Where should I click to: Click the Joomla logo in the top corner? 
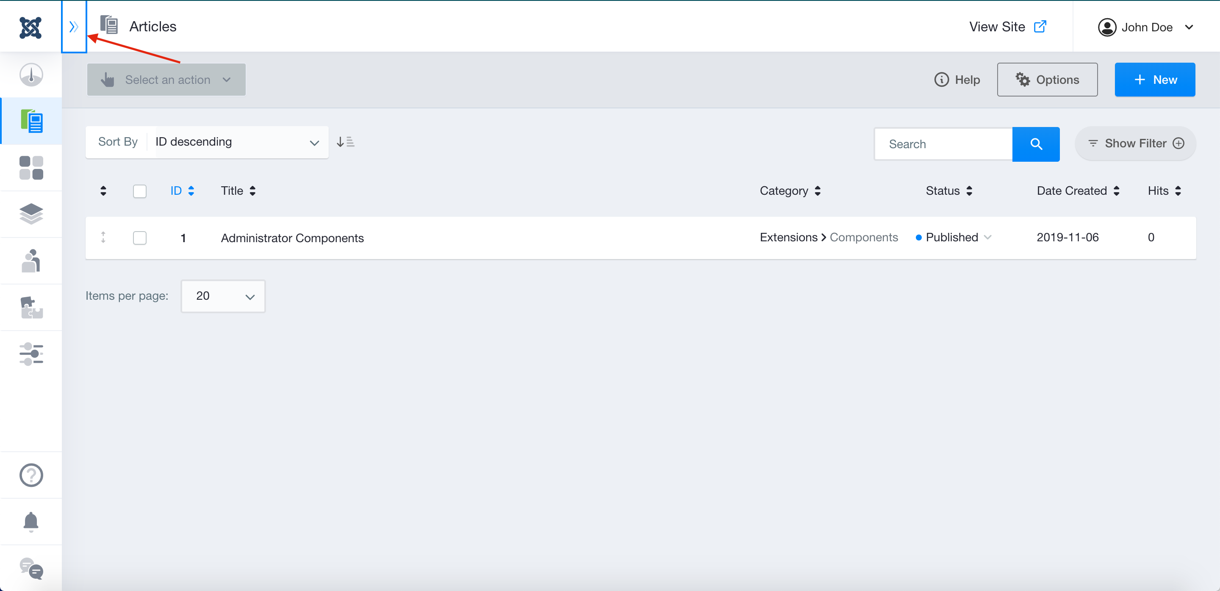point(30,27)
